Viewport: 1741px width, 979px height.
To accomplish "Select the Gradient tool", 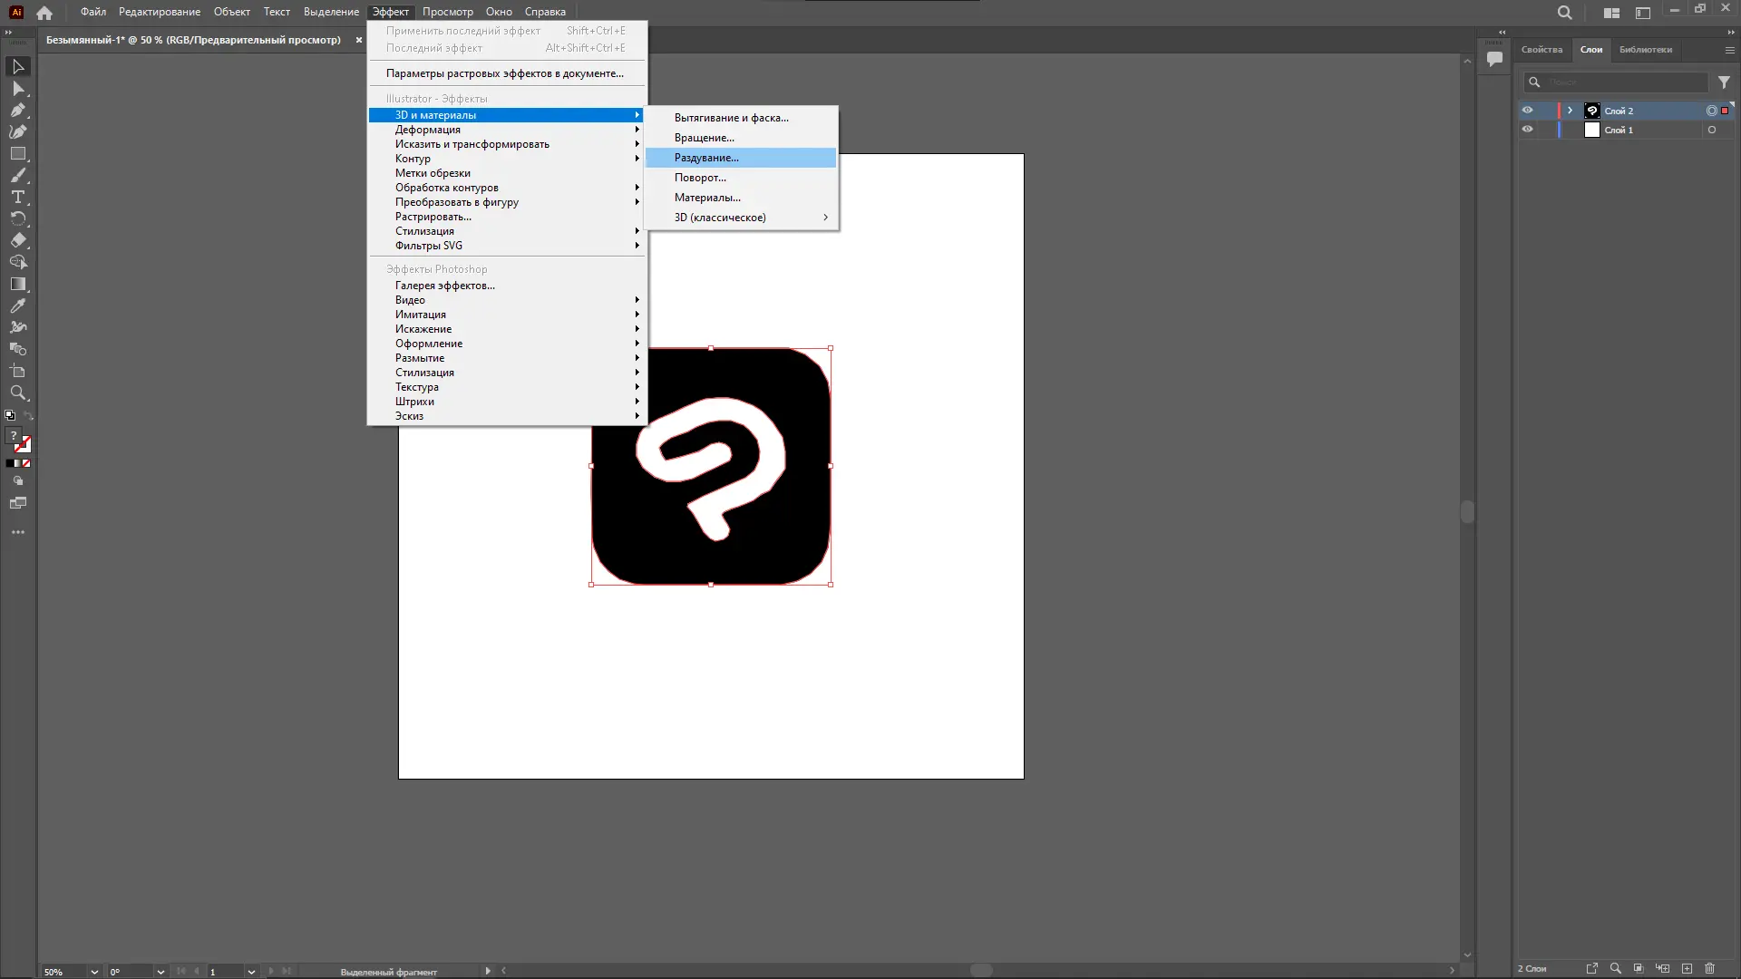I will 17,284.
